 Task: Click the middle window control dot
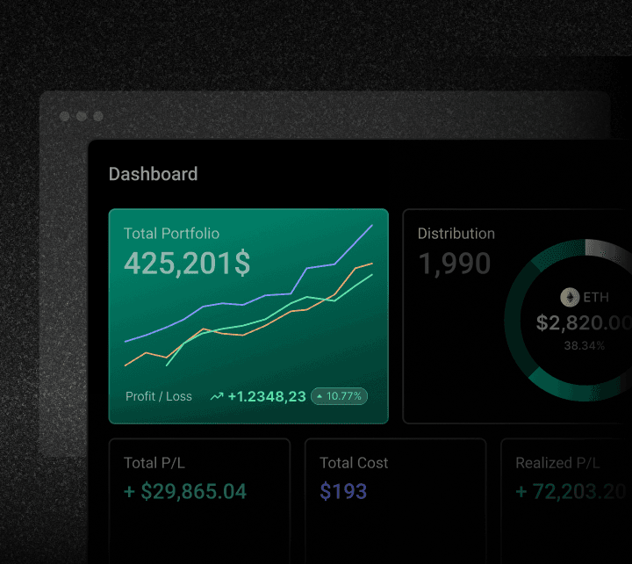pyautogui.click(x=82, y=116)
